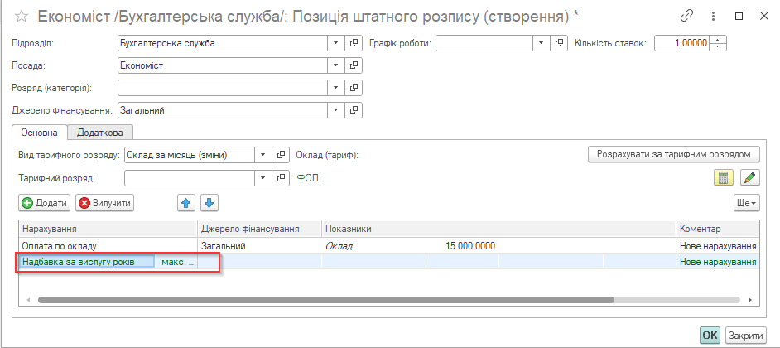Screen dimensions: 780x348
Task: Click the empty Тарифний розряд field
Action: [x=190, y=177]
